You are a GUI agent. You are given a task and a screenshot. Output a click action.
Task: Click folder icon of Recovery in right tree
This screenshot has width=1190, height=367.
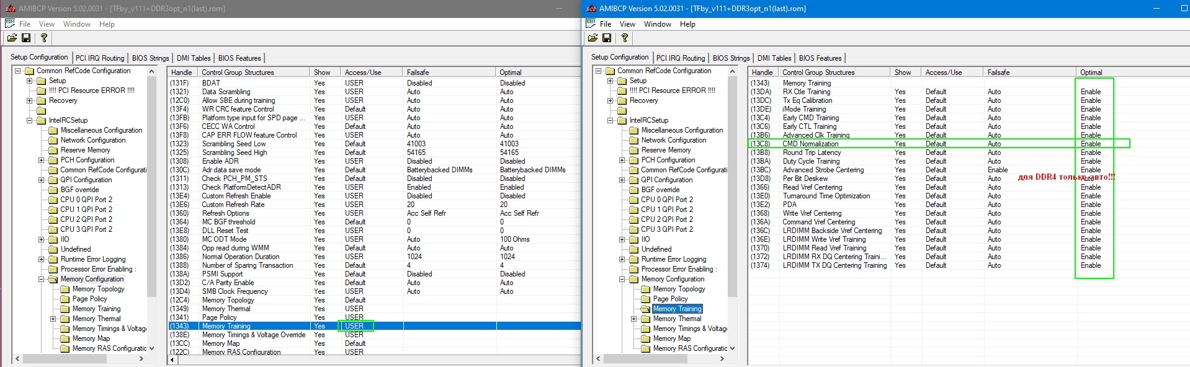point(622,100)
